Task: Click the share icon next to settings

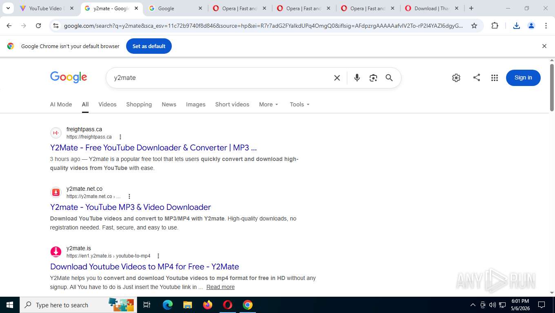Action: coord(476,77)
